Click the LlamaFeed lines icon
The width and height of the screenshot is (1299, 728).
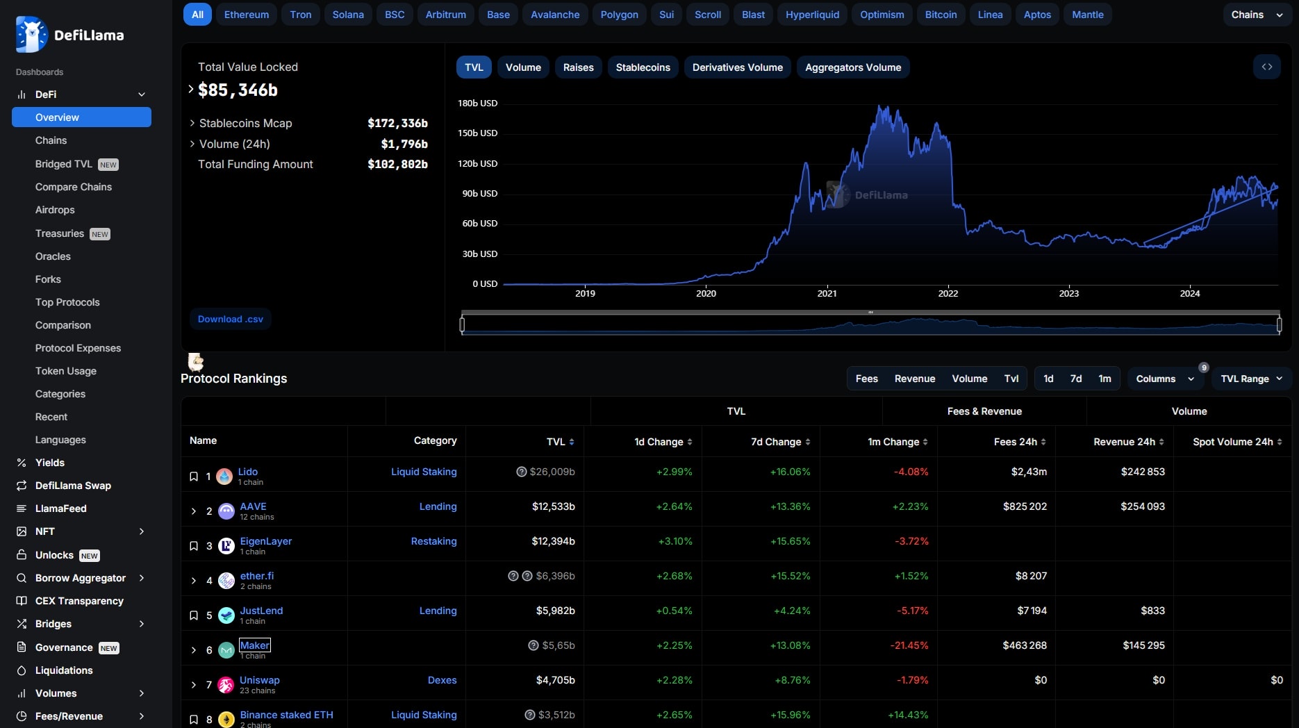tap(22, 508)
